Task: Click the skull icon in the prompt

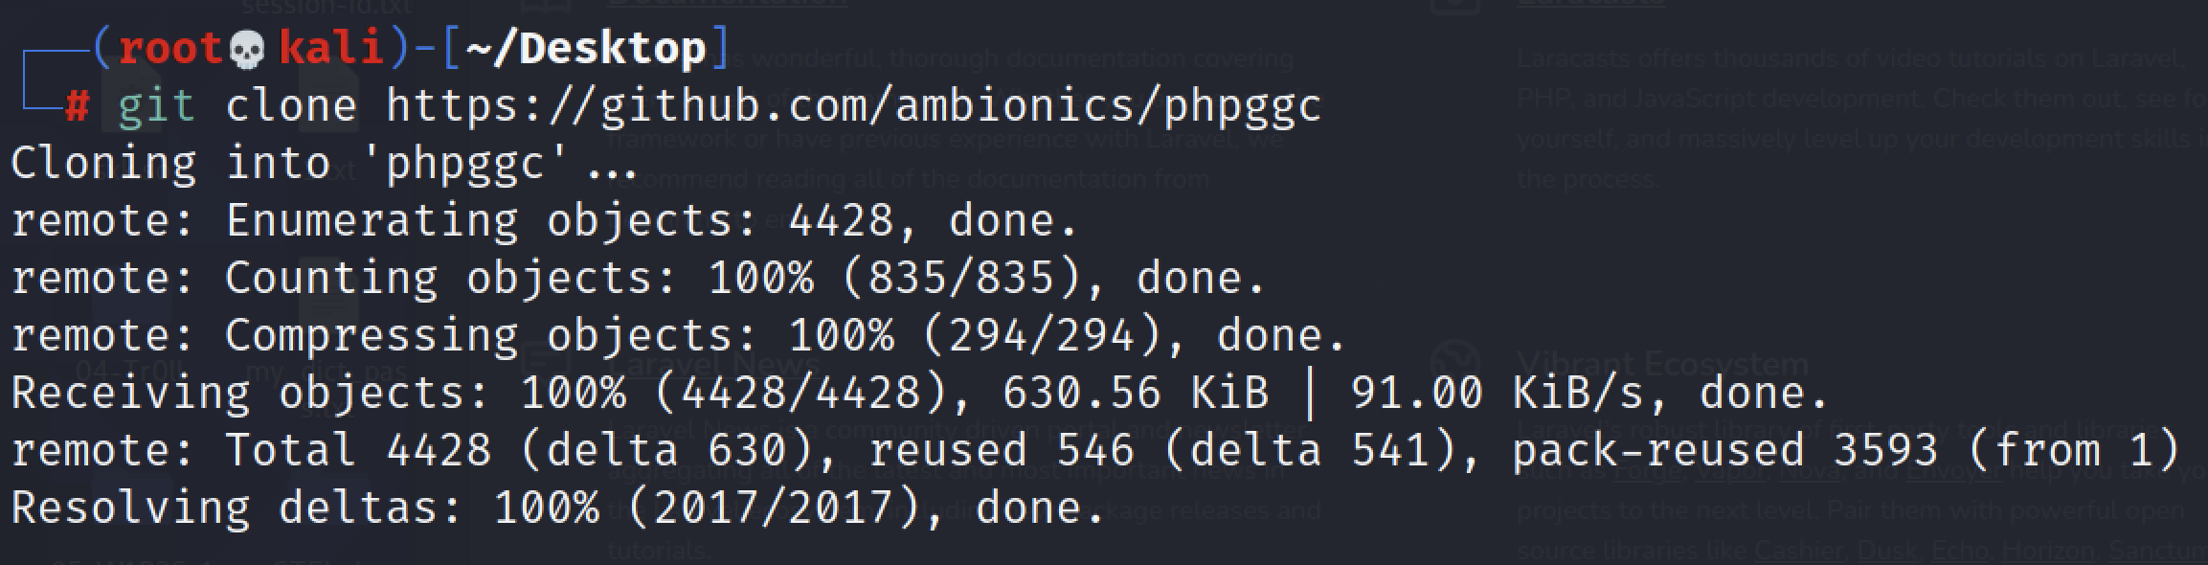Action: tap(248, 51)
